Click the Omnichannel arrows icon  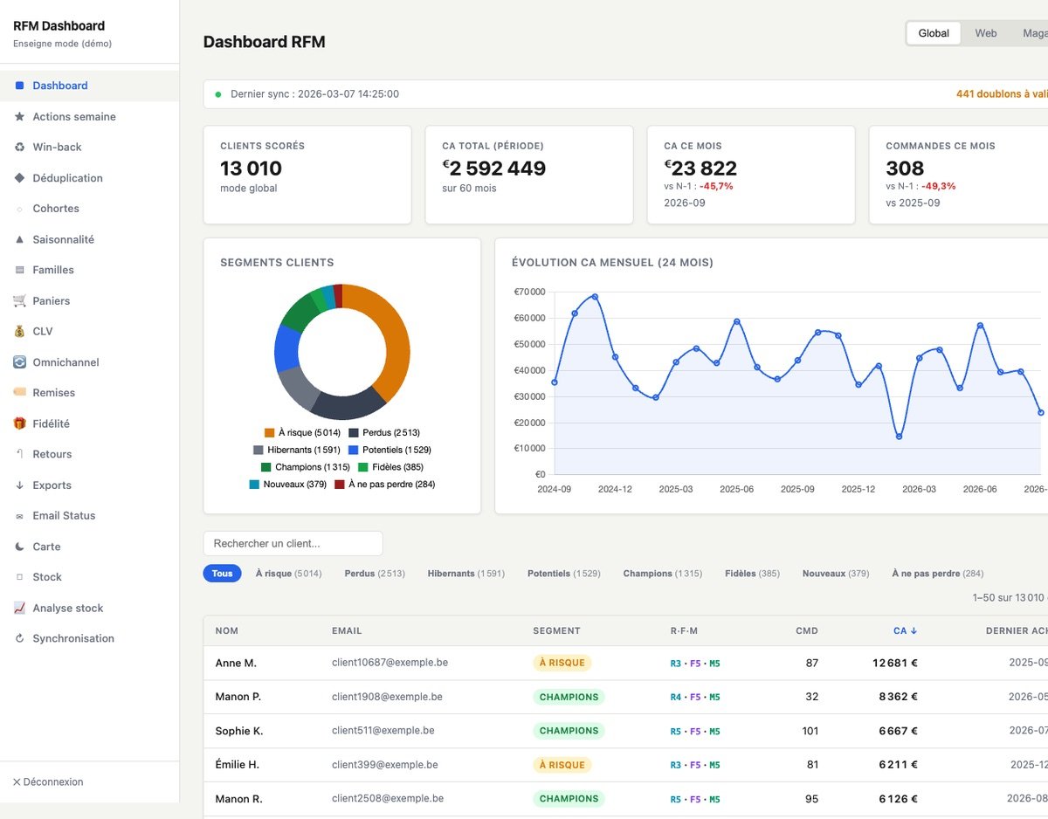19,361
